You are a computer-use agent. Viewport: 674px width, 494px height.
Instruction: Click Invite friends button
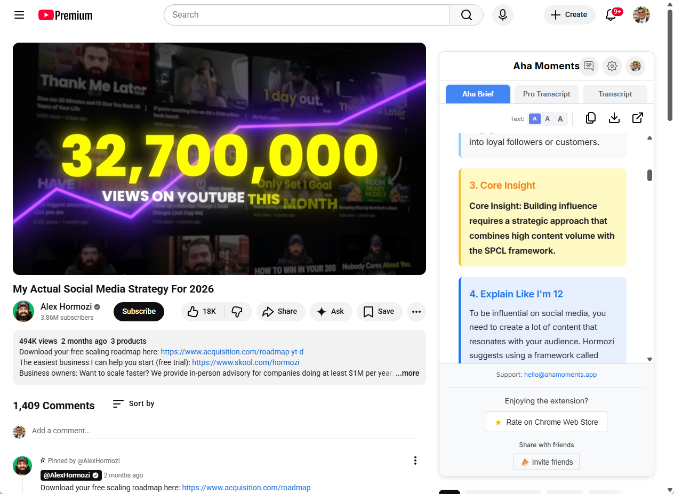[x=547, y=462]
